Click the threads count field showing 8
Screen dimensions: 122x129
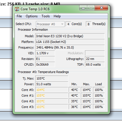[x=88, y=24]
